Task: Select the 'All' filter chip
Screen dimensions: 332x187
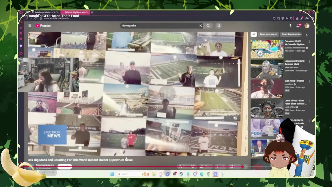Action: tap(254, 34)
